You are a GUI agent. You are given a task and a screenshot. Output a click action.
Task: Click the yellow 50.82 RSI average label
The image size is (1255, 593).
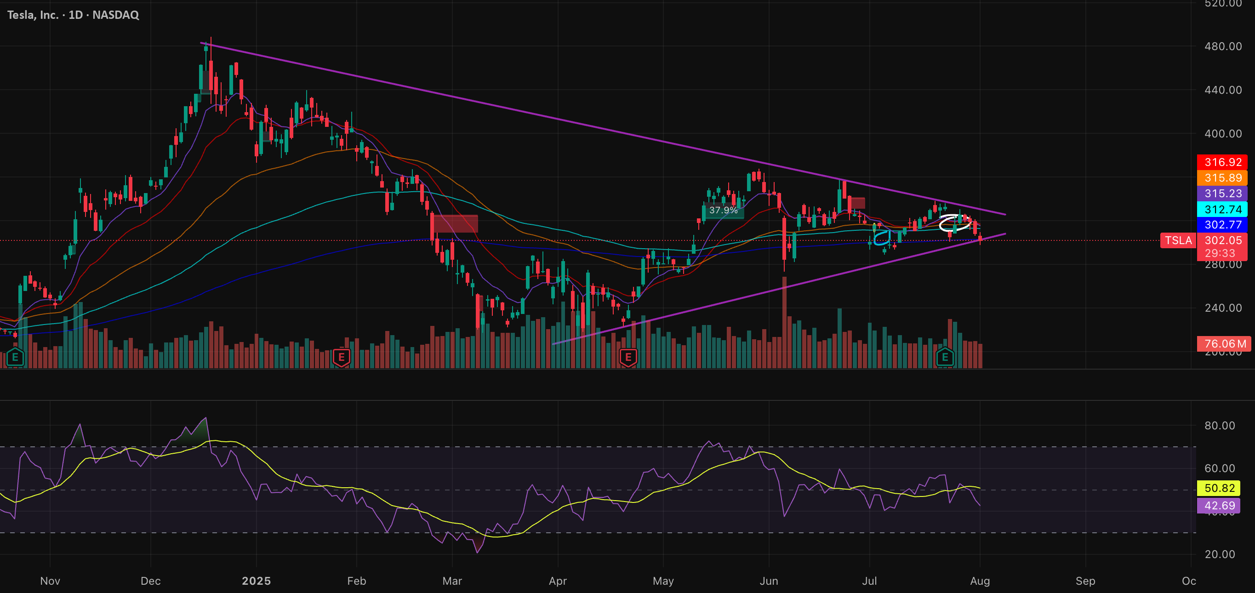[x=1220, y=488]
